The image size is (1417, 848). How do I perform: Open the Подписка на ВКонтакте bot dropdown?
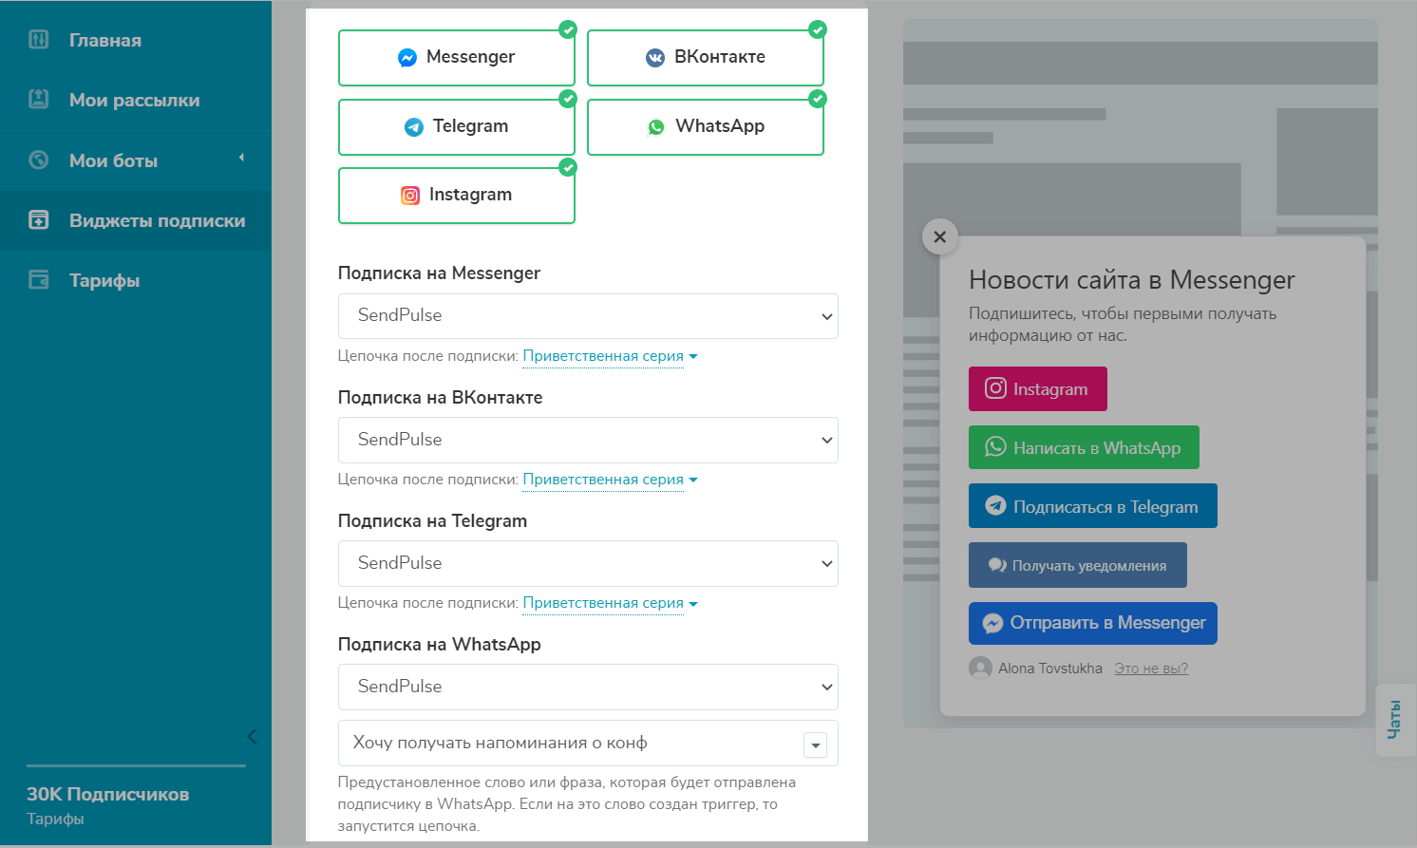point(588,441)
